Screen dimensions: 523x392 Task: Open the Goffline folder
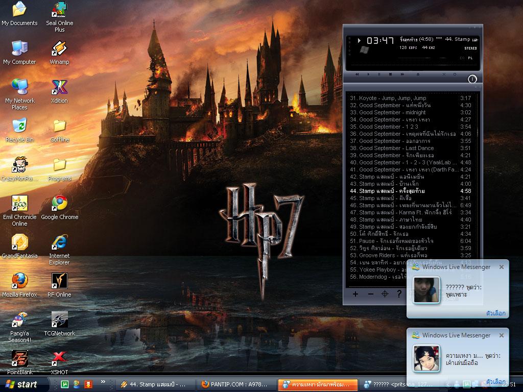click(x=59, y=130)
